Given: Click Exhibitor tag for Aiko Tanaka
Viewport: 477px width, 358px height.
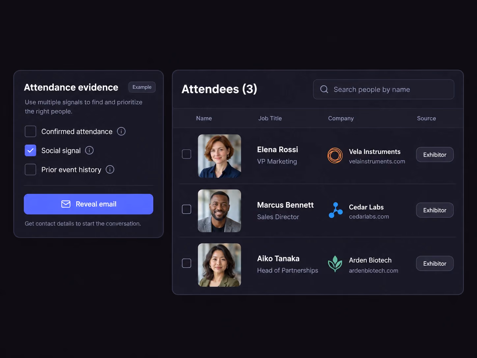Looking at the screenshot, I should pos(435,263).
